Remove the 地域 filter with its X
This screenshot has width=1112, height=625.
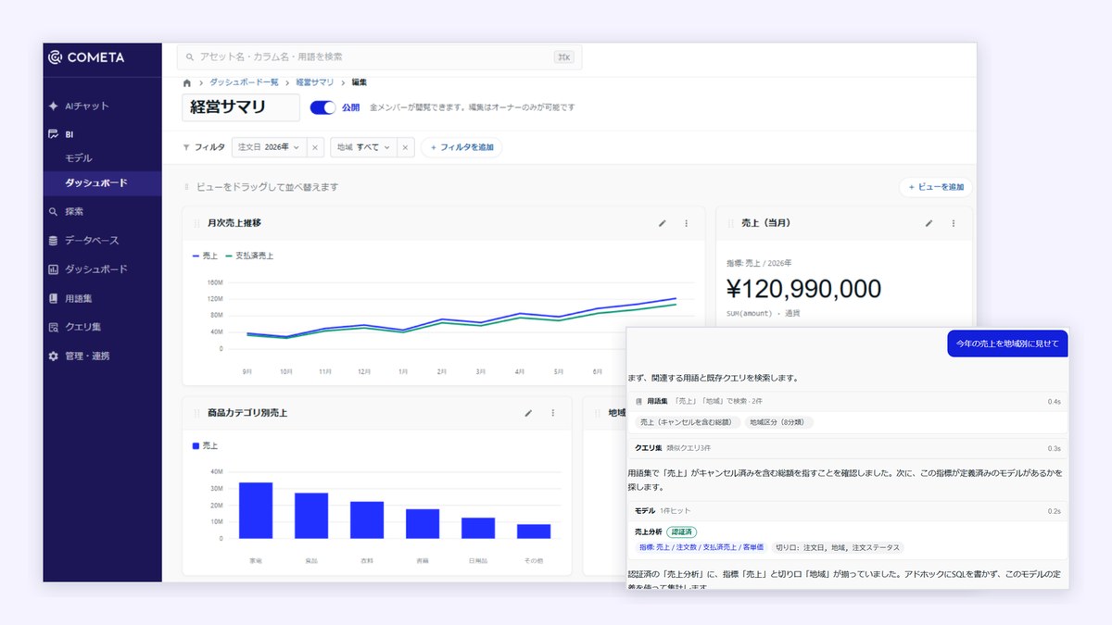tap(406, 147)
